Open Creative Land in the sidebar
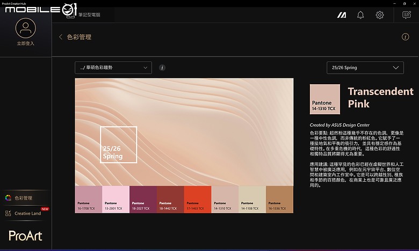 [26, 213]
